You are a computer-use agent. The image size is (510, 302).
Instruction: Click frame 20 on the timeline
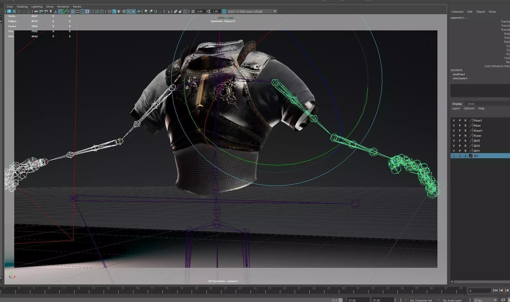[x=196, y=288]
